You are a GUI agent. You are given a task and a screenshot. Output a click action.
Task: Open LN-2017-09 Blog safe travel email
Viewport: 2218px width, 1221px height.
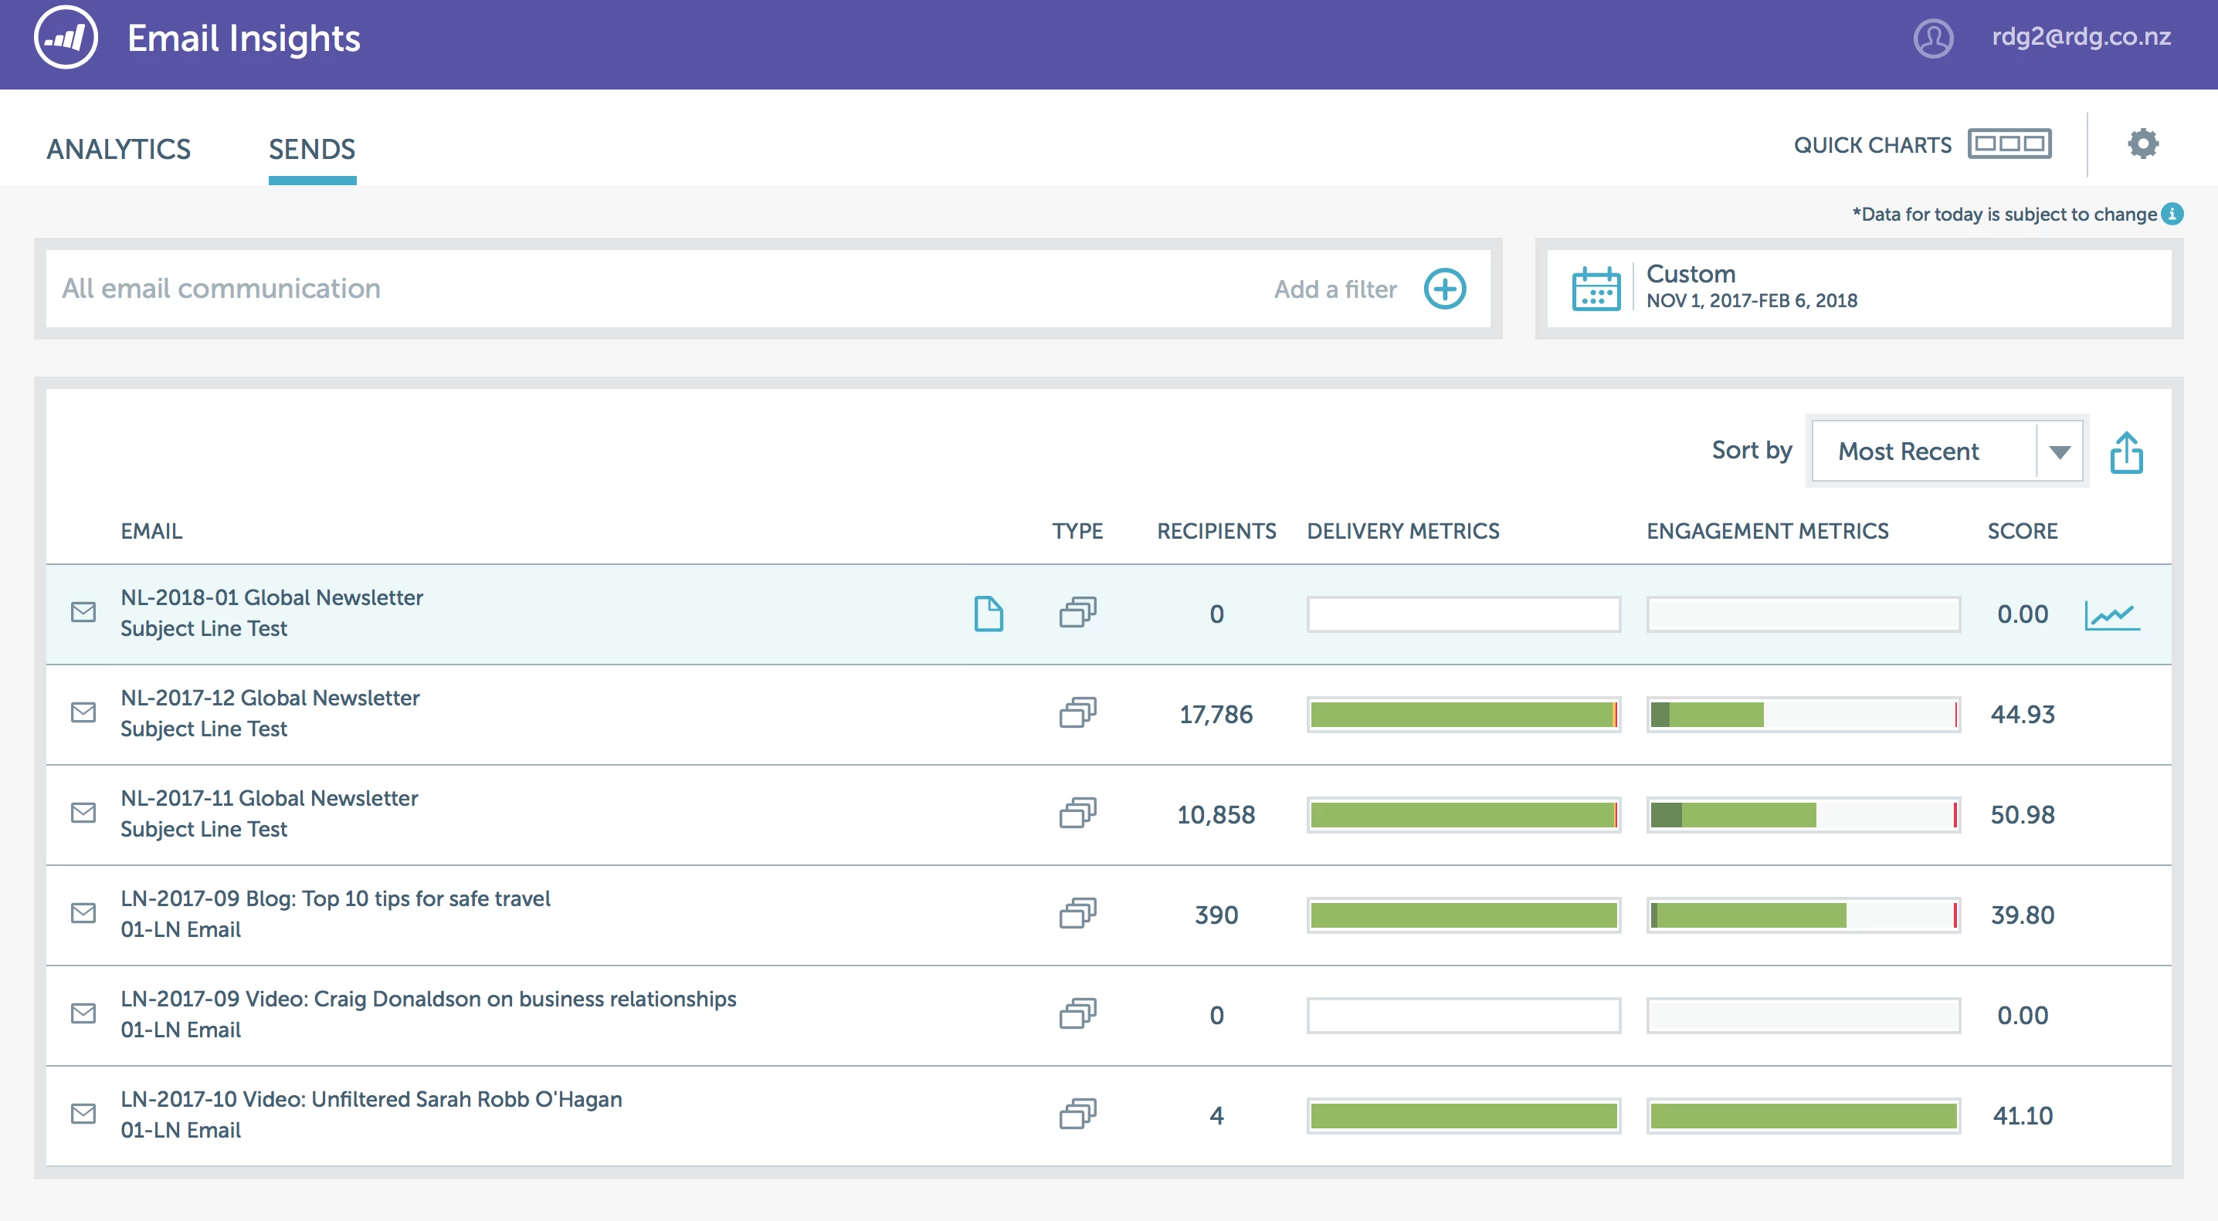[335, 898]
